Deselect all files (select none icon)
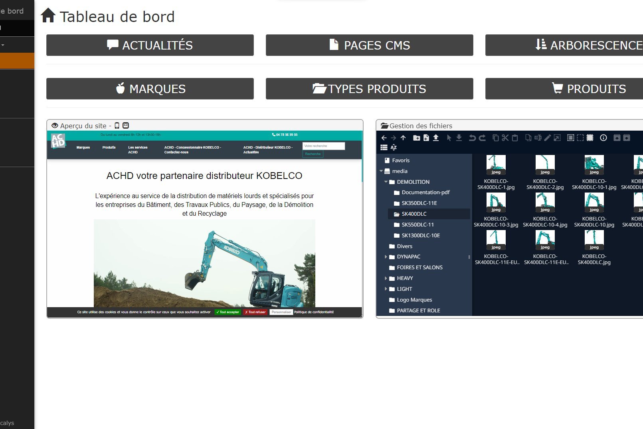The image size is (643, 429). coord(580,138)
